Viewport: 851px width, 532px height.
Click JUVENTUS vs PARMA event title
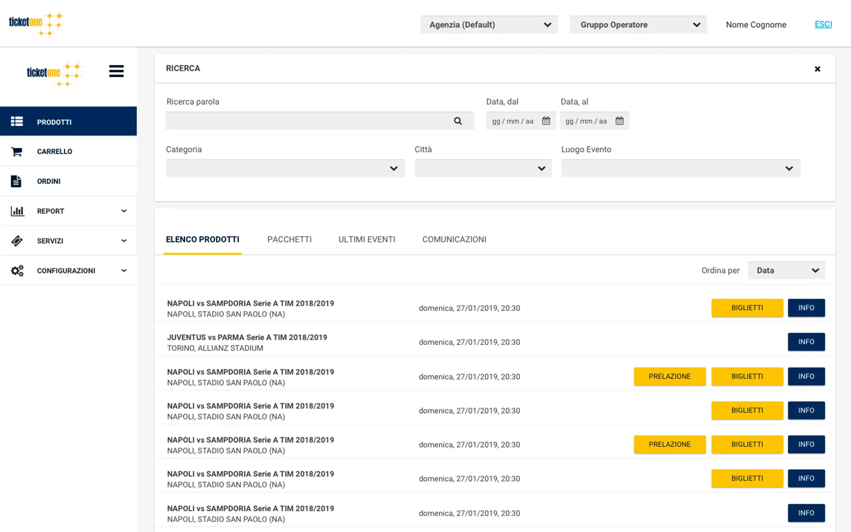point(247,337)
